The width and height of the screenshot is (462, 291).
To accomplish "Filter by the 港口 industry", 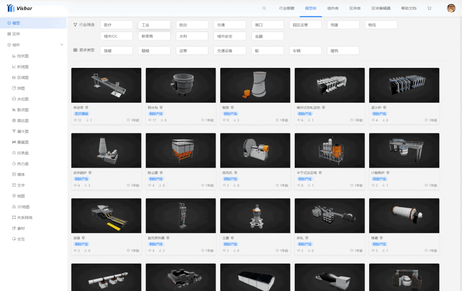I will (x=267, y=25).
